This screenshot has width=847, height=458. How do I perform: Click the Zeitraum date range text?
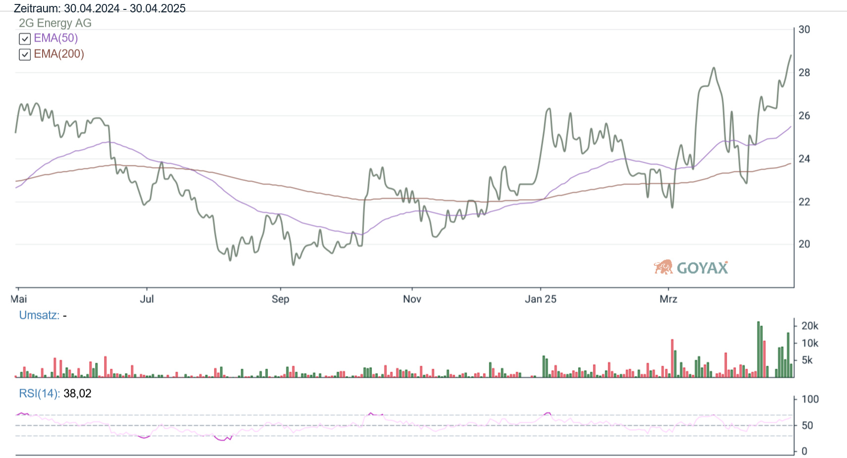(100, 8)
